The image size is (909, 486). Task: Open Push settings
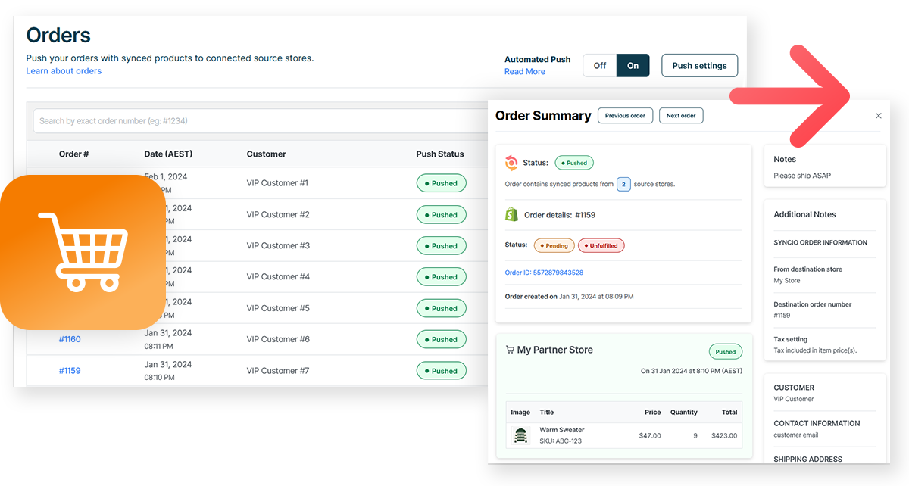(699, 65)
